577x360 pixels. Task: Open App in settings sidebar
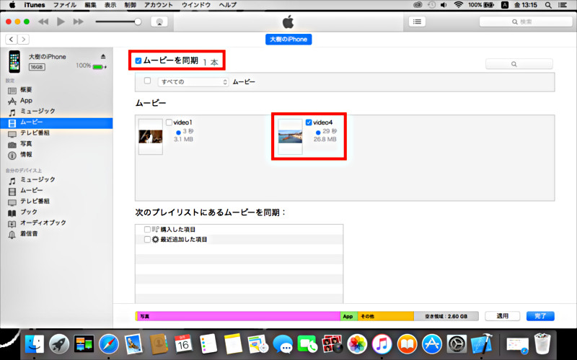[x=26, y=101]
